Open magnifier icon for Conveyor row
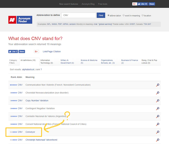The width and height of the screenshot is (169, 144). click(x=157, y=132)
